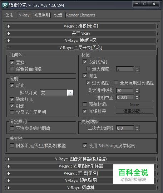Check 不渲染最终的图像 option
Image resolution: width=163 pixels, height=193 pixels.
[x=12, y=129]
